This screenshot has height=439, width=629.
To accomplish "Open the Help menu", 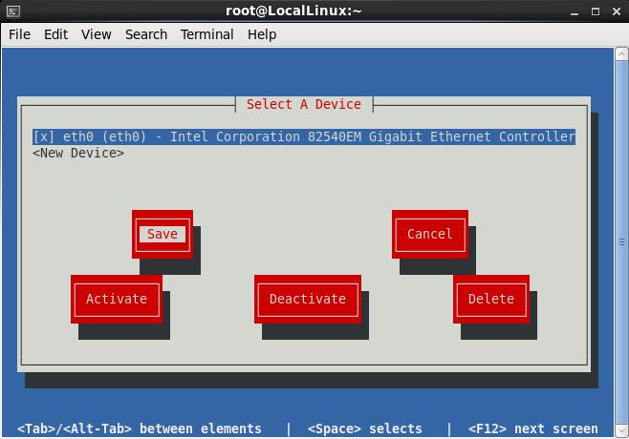I will [262, 34].
